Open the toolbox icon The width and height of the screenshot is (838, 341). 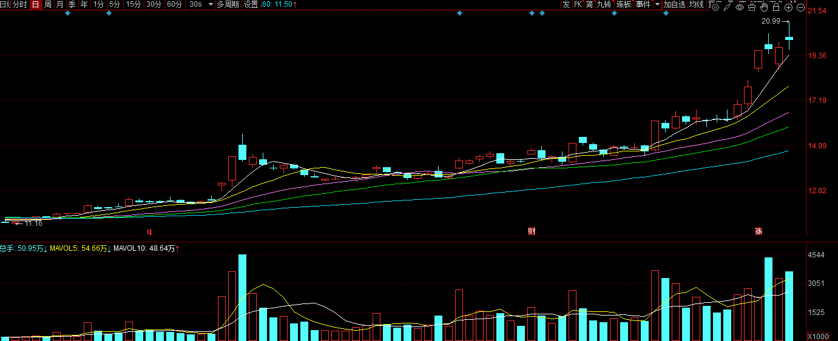pyautogui.click(x=751, y=7)
